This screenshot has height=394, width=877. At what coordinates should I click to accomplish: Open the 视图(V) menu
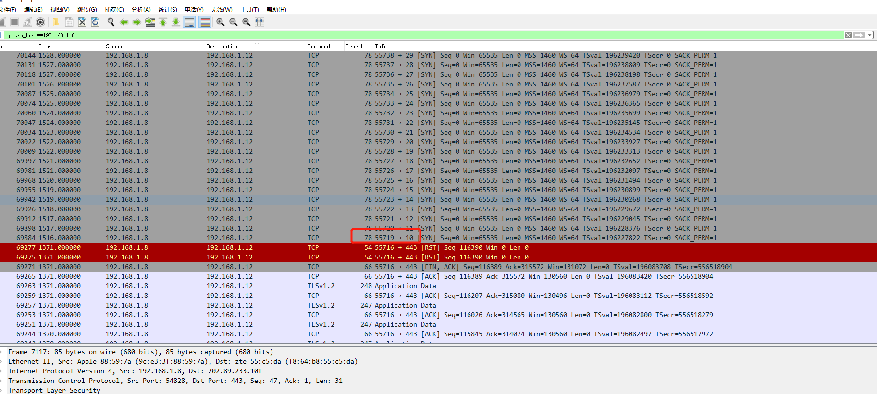(60, 10)
